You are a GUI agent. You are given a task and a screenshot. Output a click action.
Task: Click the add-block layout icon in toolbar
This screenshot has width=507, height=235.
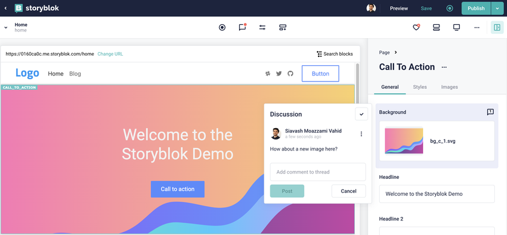click(282, 28)
